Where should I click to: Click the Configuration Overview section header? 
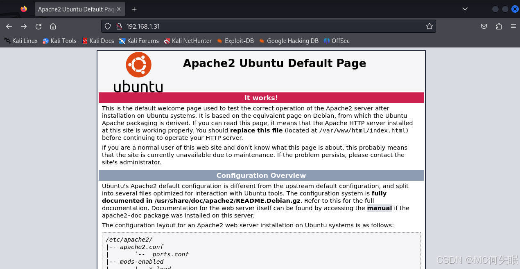point(261,175)
